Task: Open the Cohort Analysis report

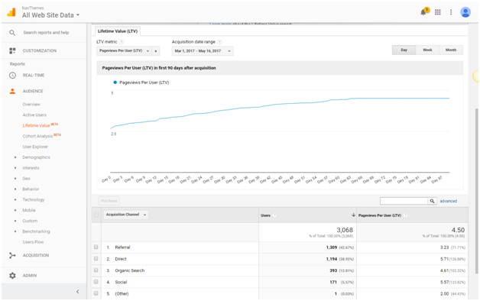Action: [x=37, y=136]
